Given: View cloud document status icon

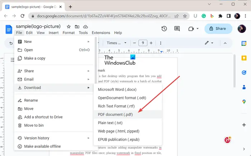Looking at the screenshot, I should point(86,26).
